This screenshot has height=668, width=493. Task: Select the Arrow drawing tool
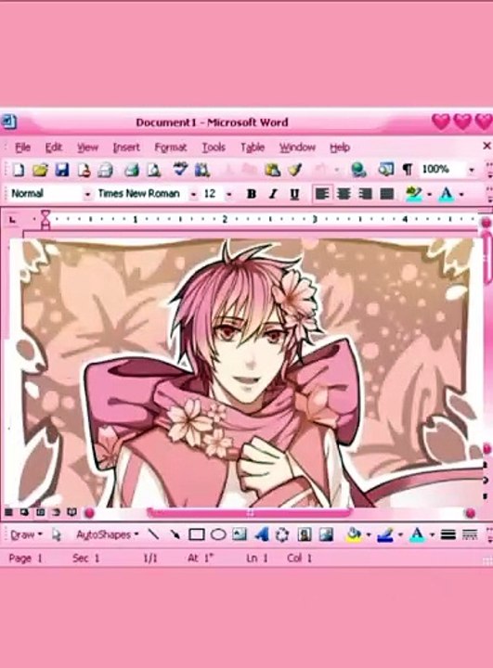[x=175, y=534]
